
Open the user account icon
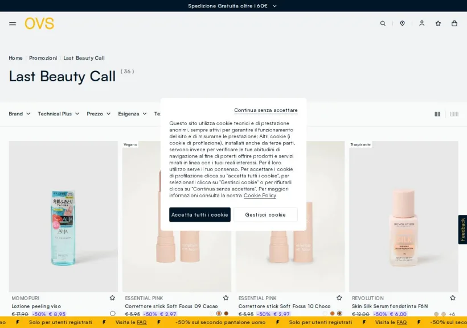422,23
